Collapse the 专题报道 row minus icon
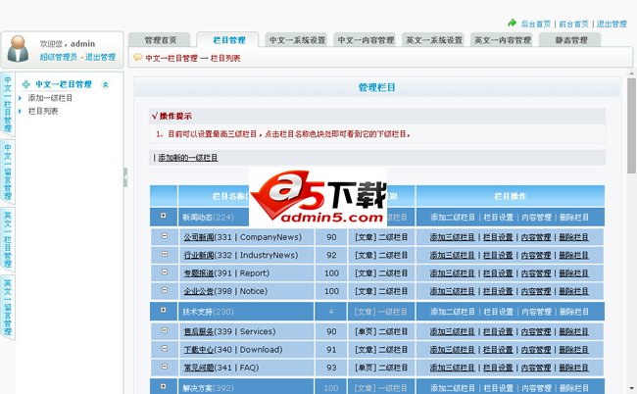The width and height of the screenshot is (637, 394). (165, 271)
